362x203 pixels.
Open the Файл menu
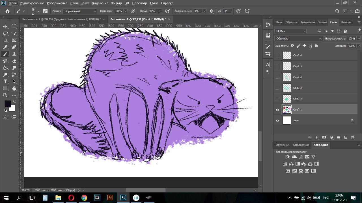point(13,3)
